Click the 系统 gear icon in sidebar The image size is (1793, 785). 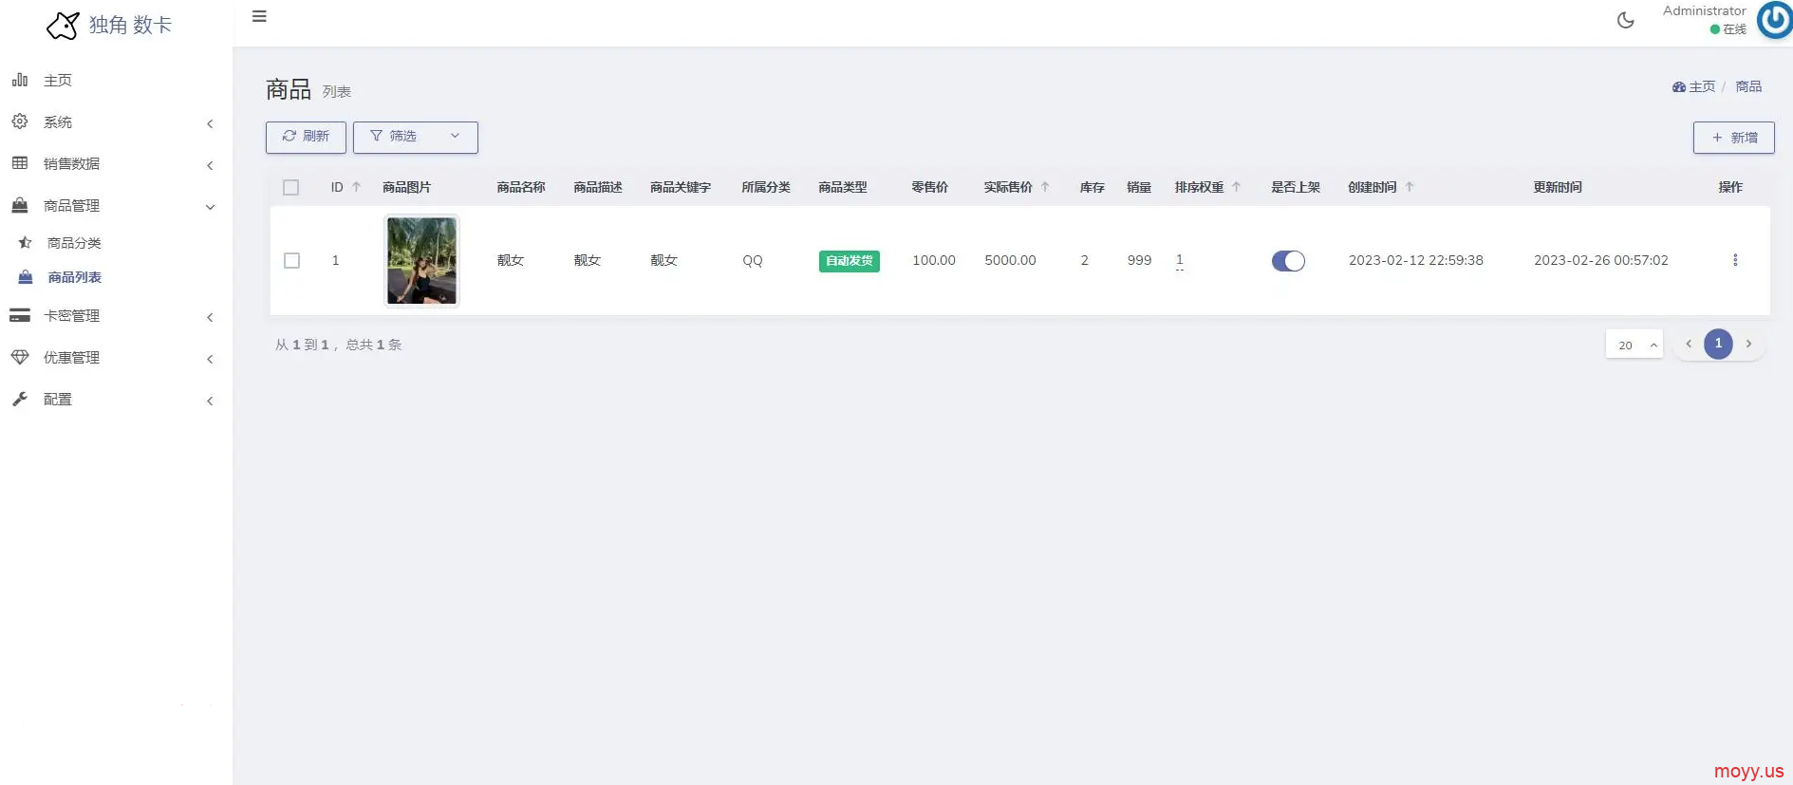click(20, 121)
